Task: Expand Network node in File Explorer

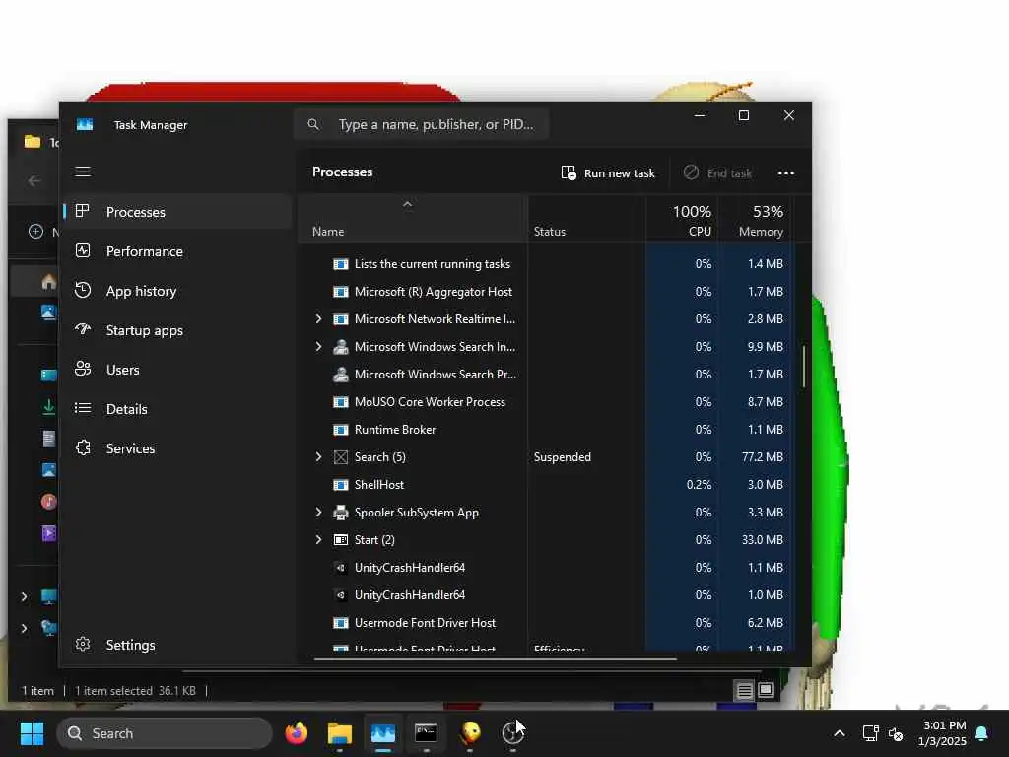Action: [x=24, y=628]
